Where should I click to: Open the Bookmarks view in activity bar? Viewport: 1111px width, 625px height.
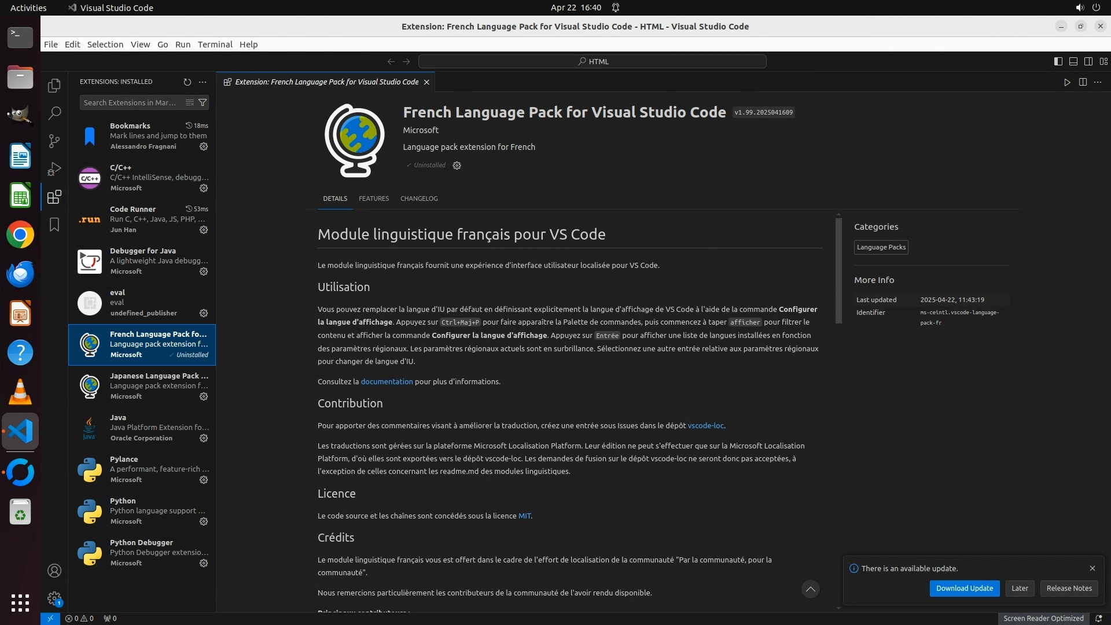pos(54,225)
